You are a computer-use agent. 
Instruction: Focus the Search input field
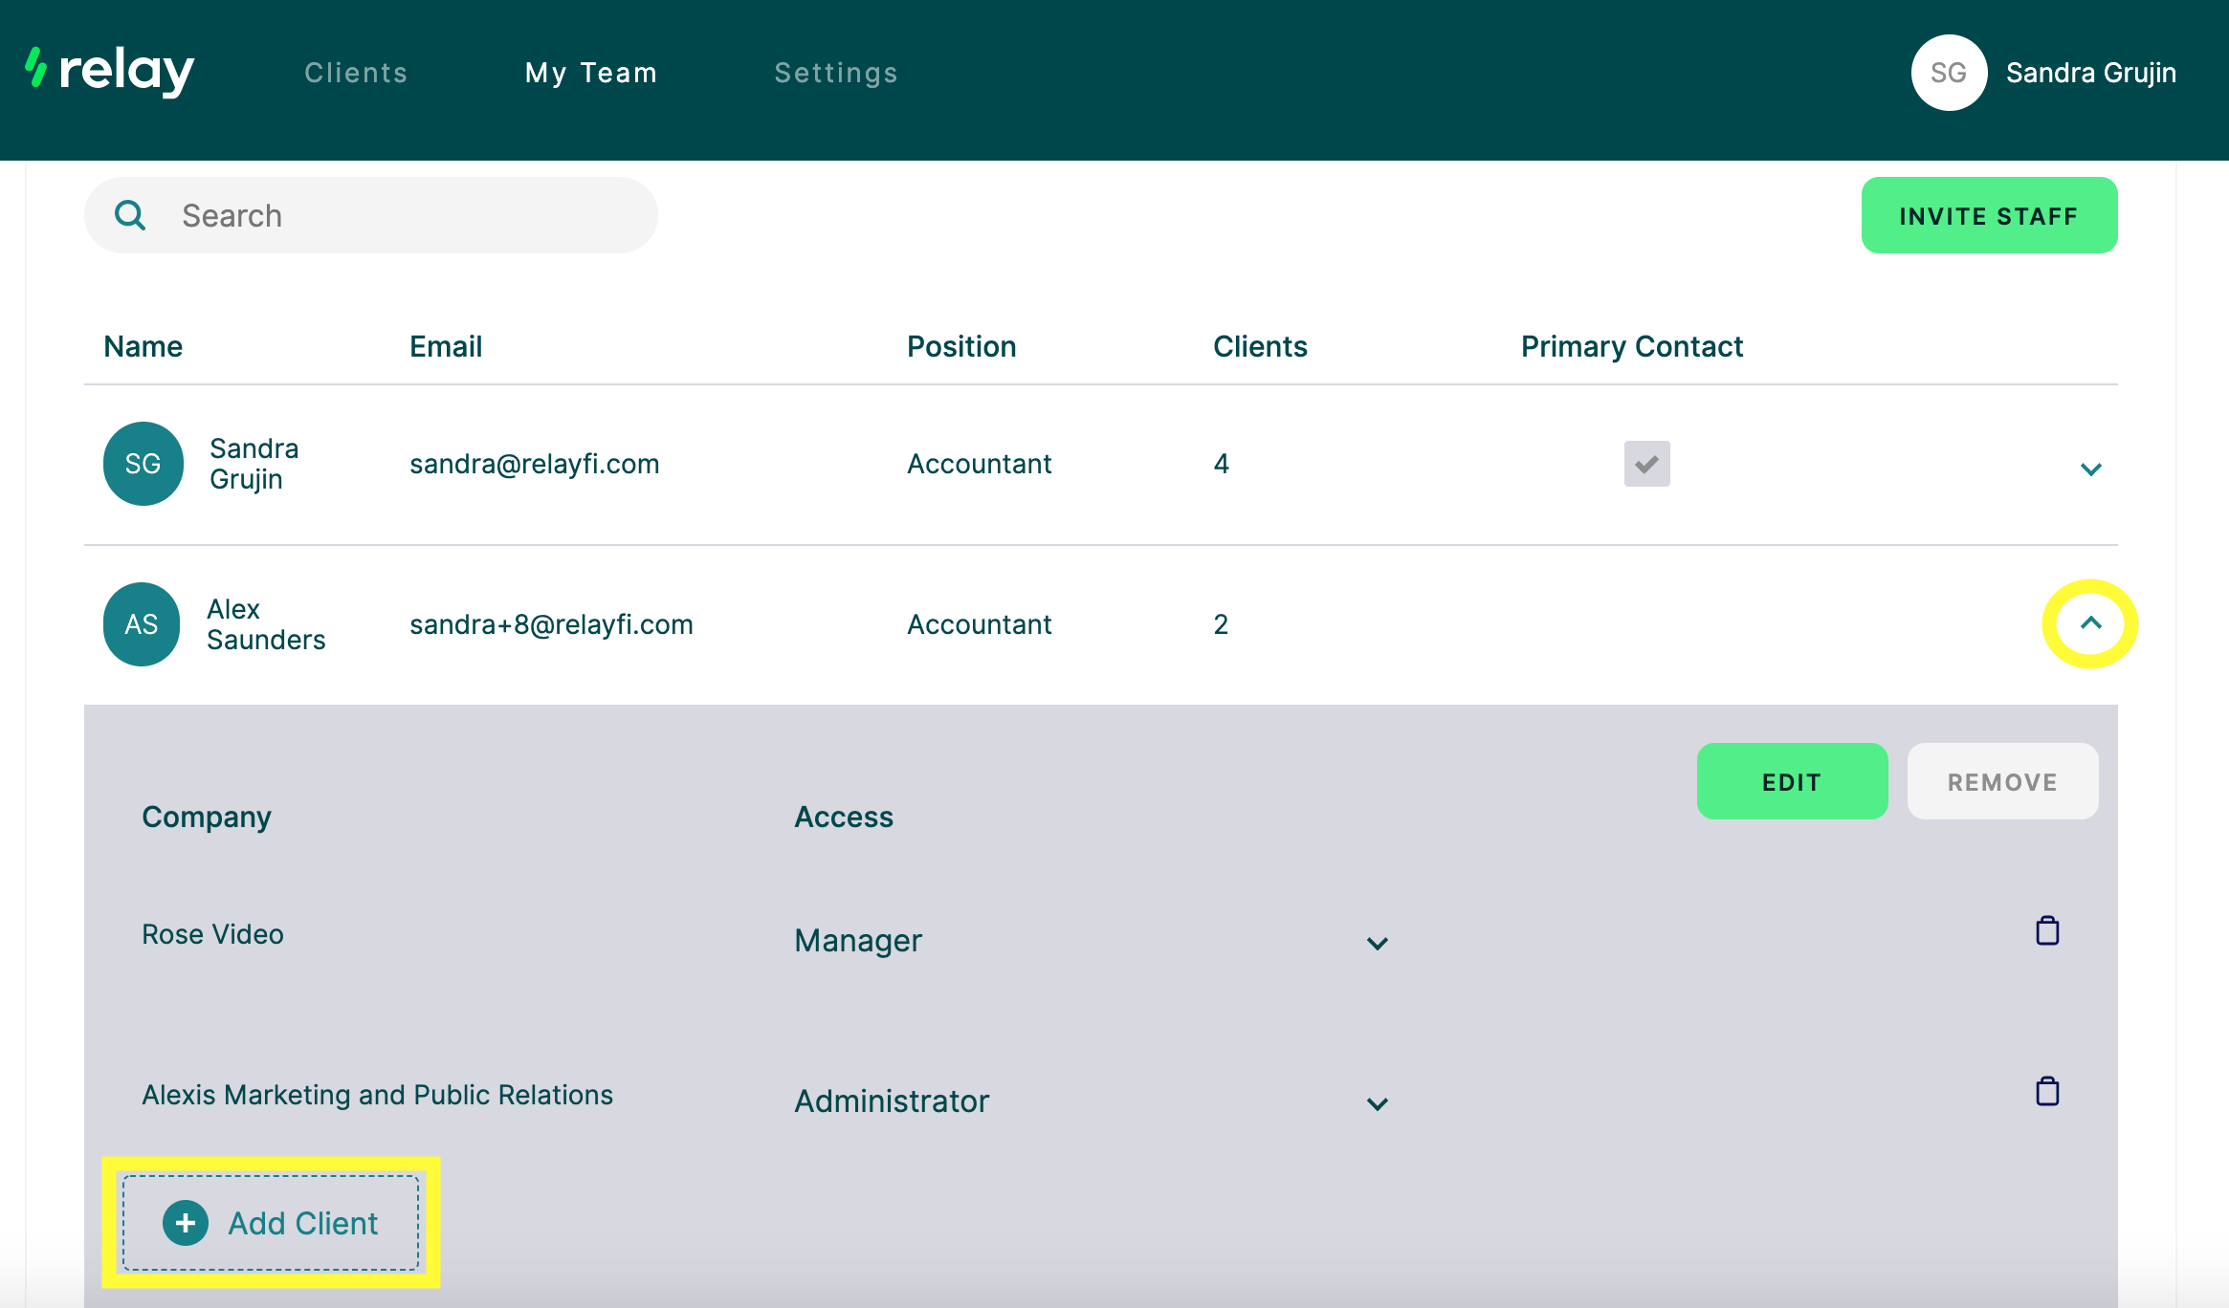pos(371,215)
